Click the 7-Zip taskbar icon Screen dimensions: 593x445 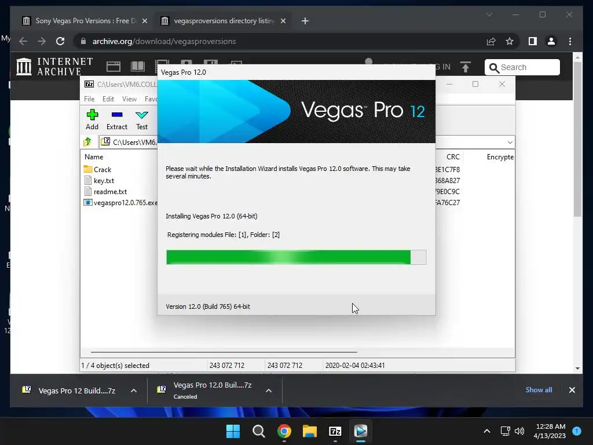click(x=335, y=431)
